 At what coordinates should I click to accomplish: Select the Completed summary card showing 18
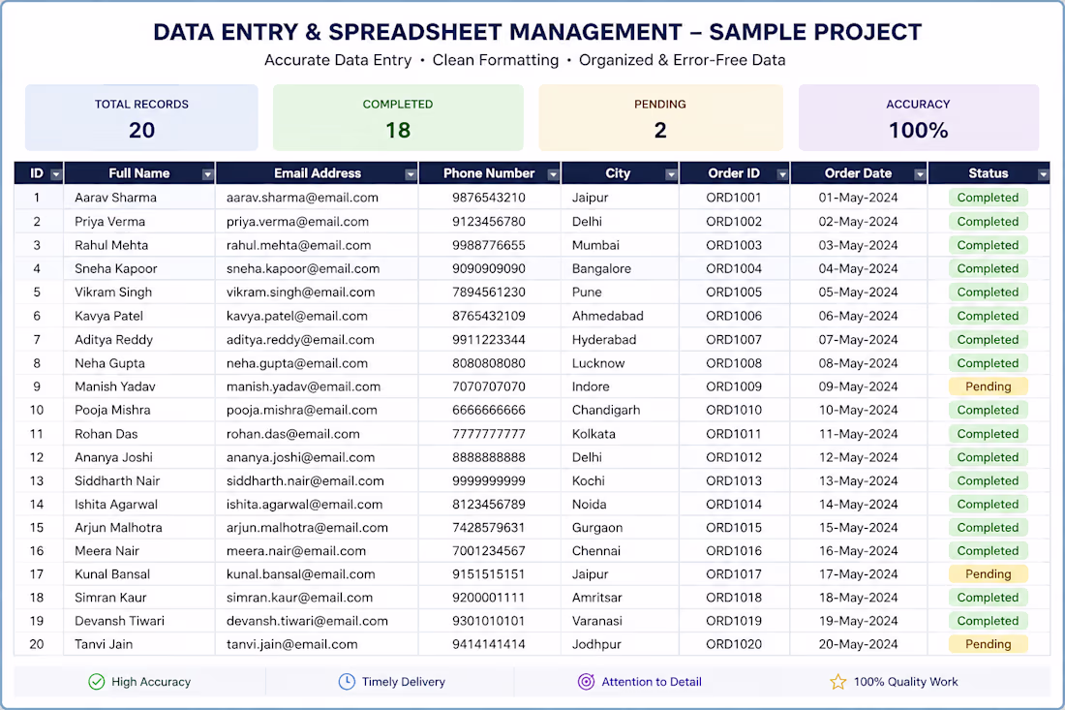pyautogui.click(x=398, y=117)
